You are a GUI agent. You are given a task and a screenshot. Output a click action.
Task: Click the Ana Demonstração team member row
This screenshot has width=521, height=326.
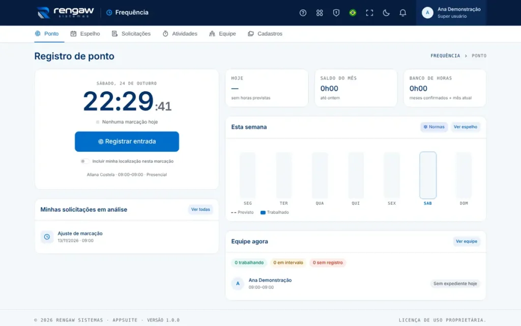356,283
